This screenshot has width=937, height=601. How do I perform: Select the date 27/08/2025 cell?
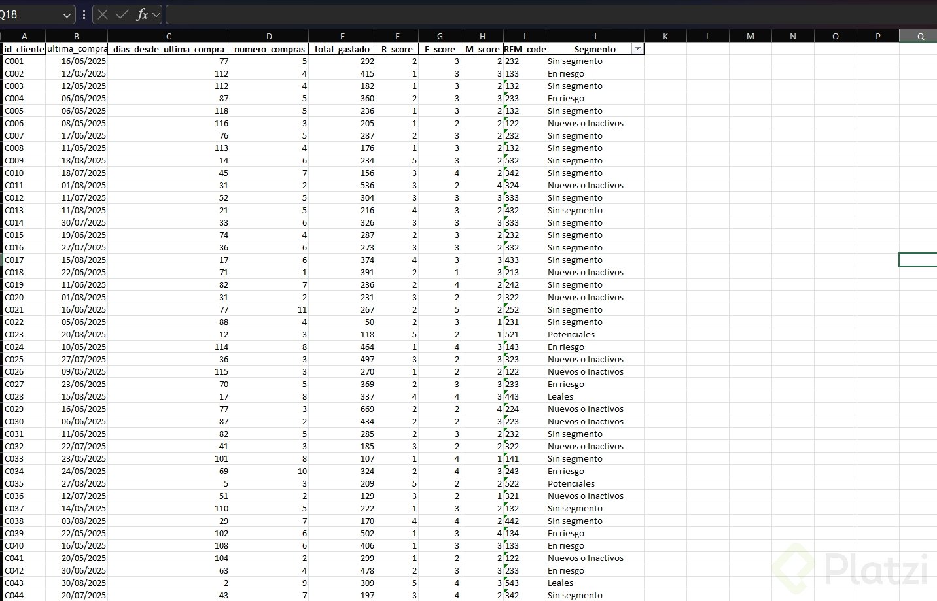[77, 484]
